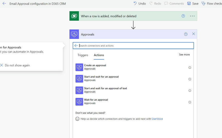Viewport: 222px width, 138px height.
Task: Pick Start and wait for an approval of text
Action: tap(106, 88)
